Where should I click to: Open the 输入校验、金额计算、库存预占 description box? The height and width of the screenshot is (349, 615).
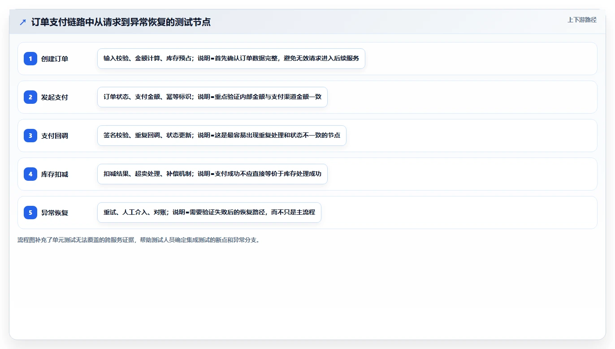click(x=231, y=59)
